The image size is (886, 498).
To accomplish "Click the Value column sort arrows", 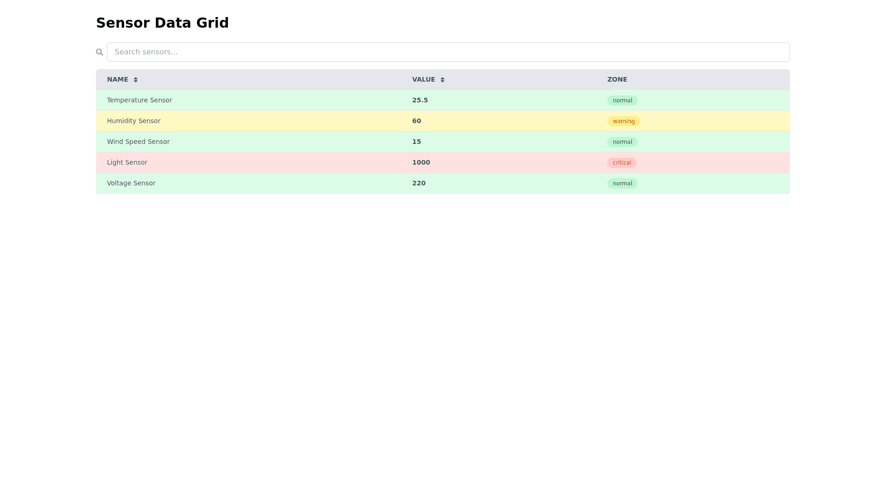I will (443, 80).
